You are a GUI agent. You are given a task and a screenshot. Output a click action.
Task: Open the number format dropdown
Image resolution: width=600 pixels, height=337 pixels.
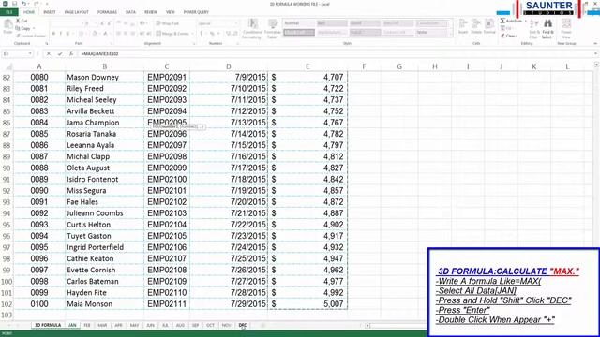(x=235, y=23)
